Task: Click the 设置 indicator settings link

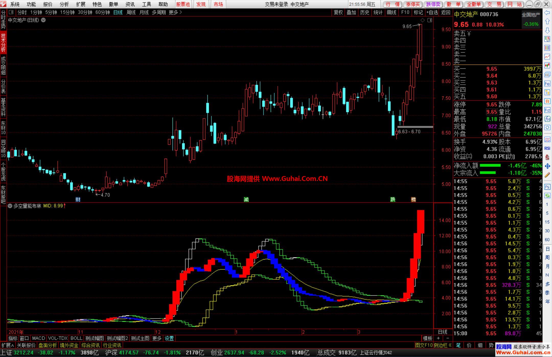Action: point(169,338)
